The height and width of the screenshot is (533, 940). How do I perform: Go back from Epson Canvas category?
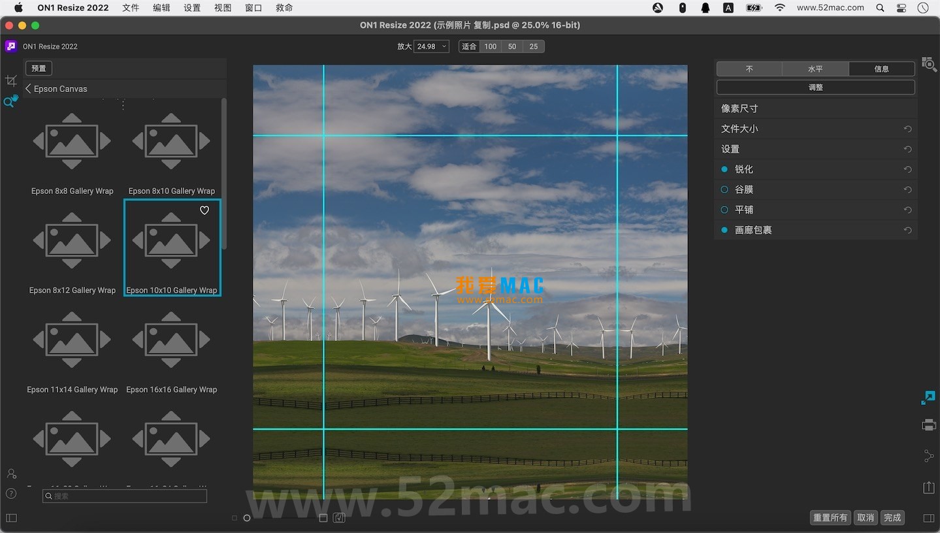(x=28, y=88)
